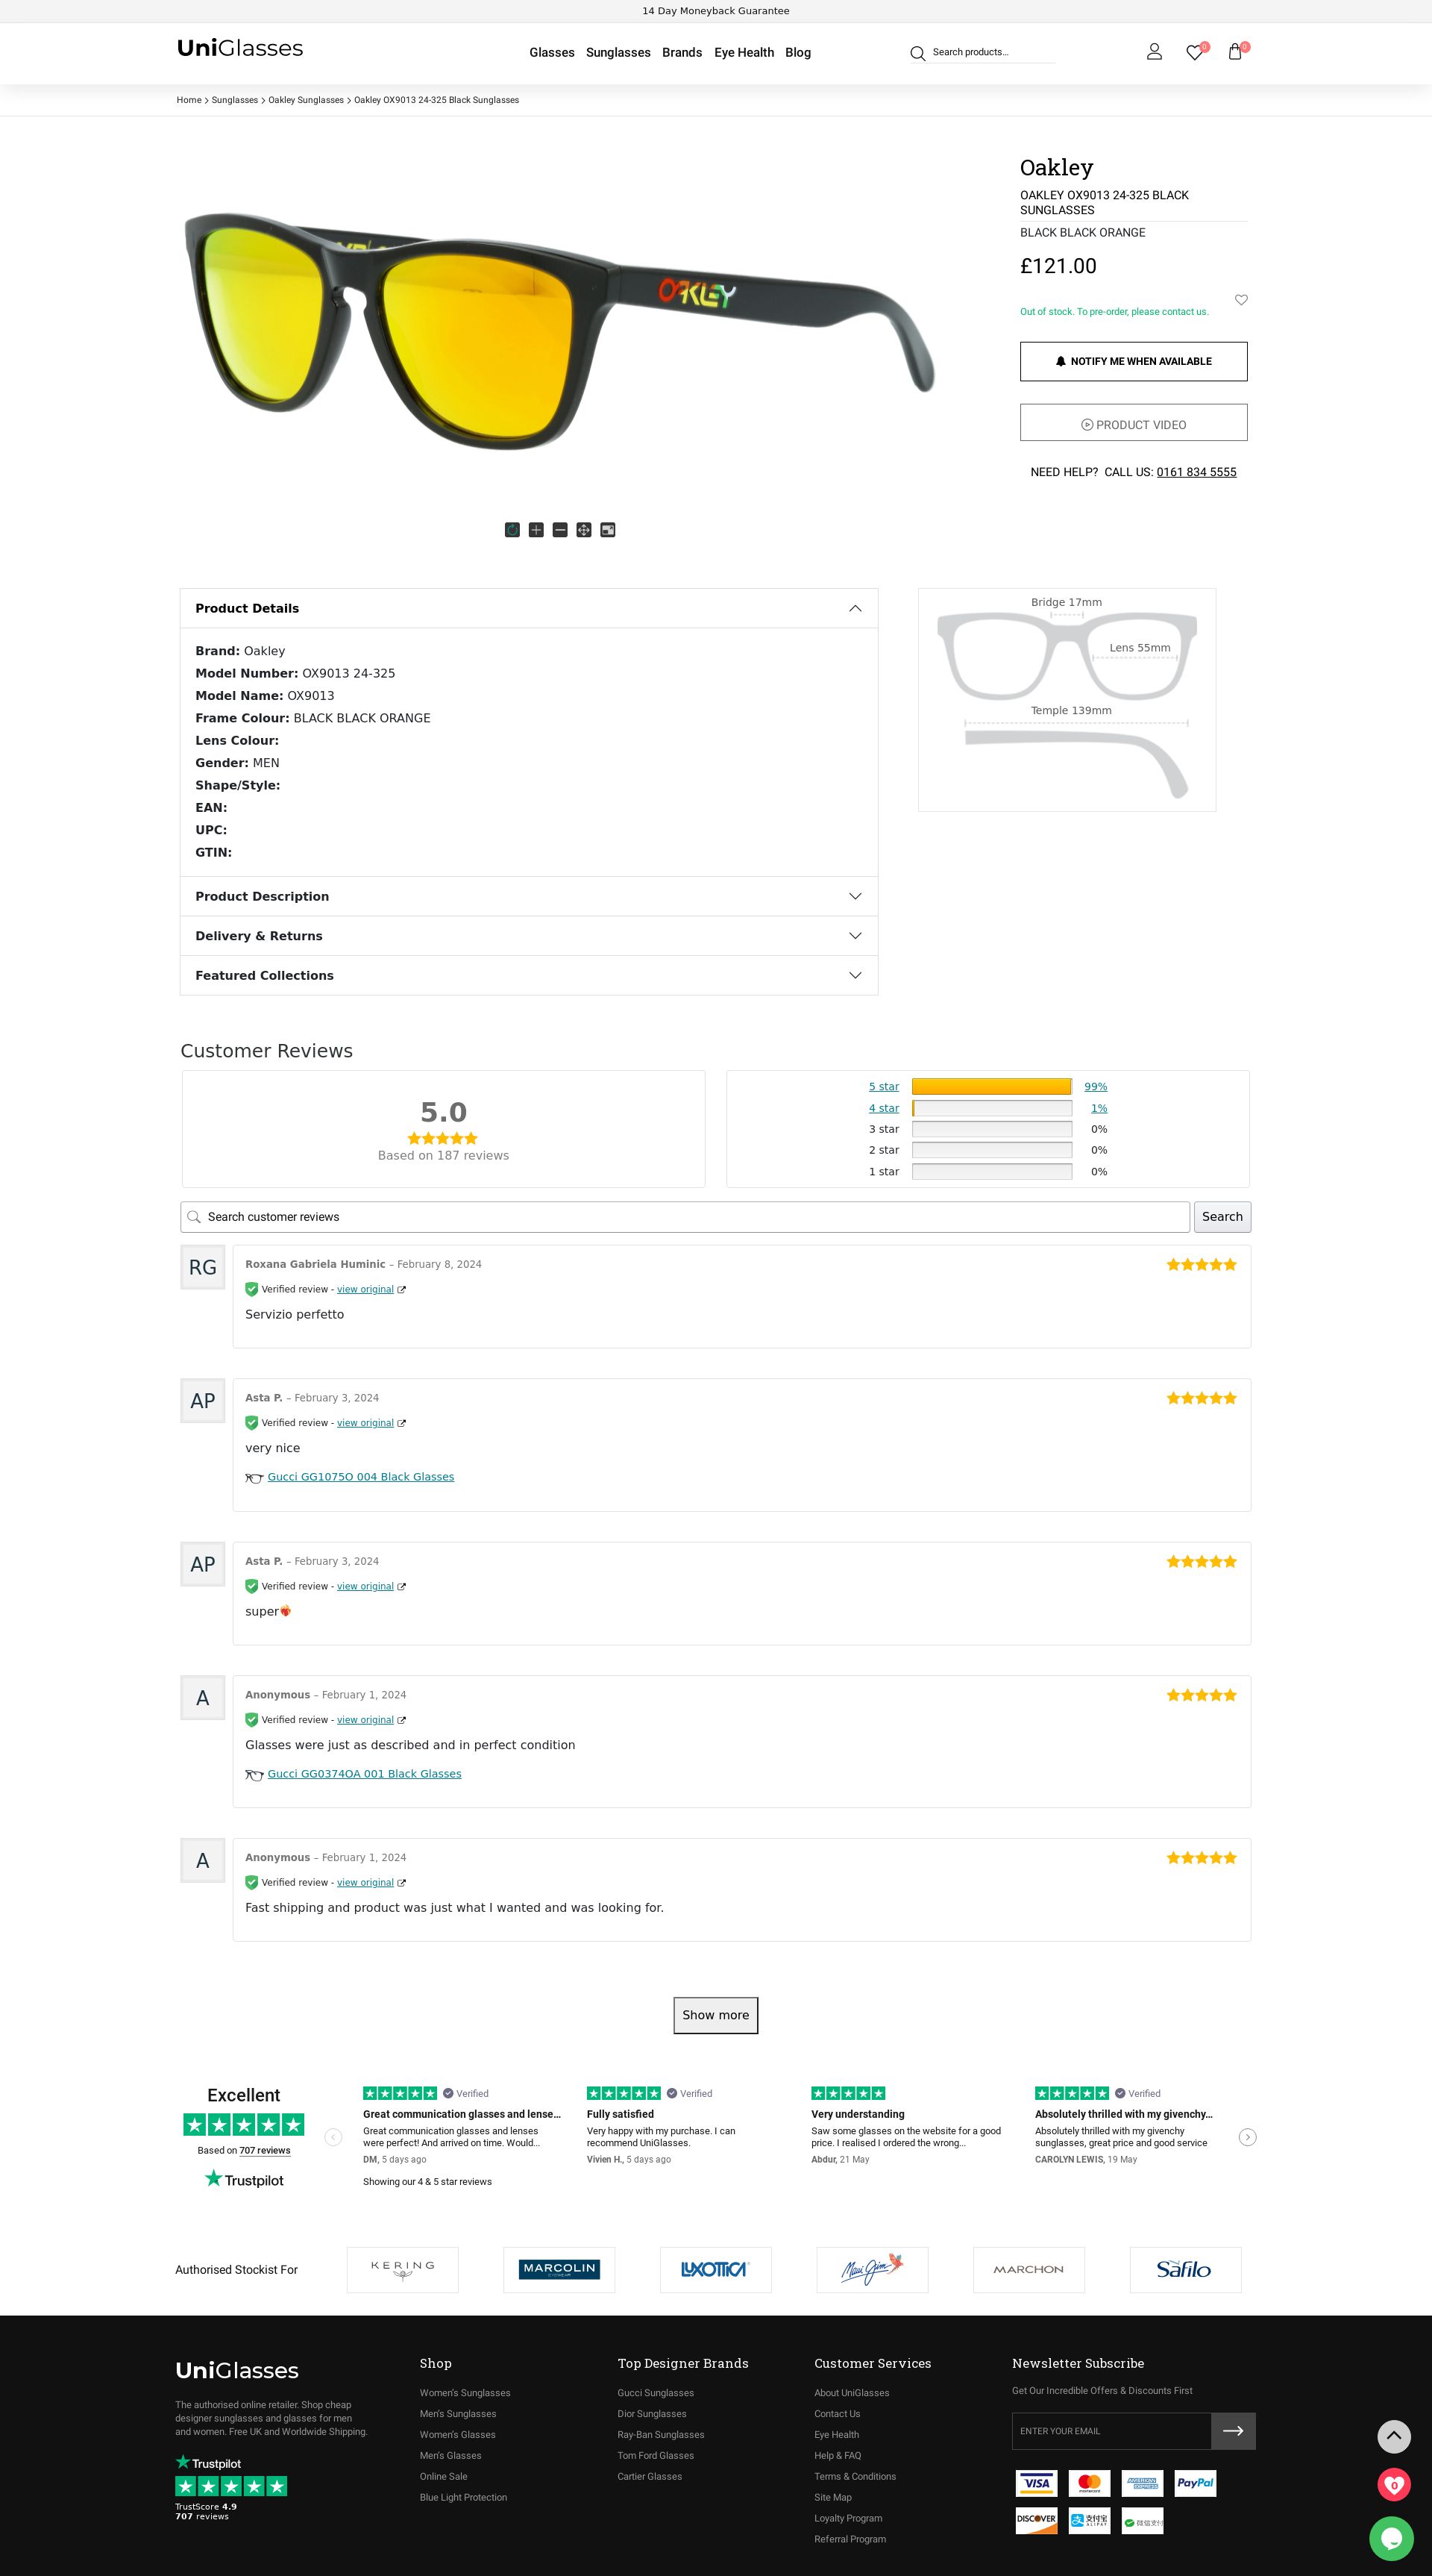
Task: Expand the Delivery & Returns section
Action: (x=529, y=936)
